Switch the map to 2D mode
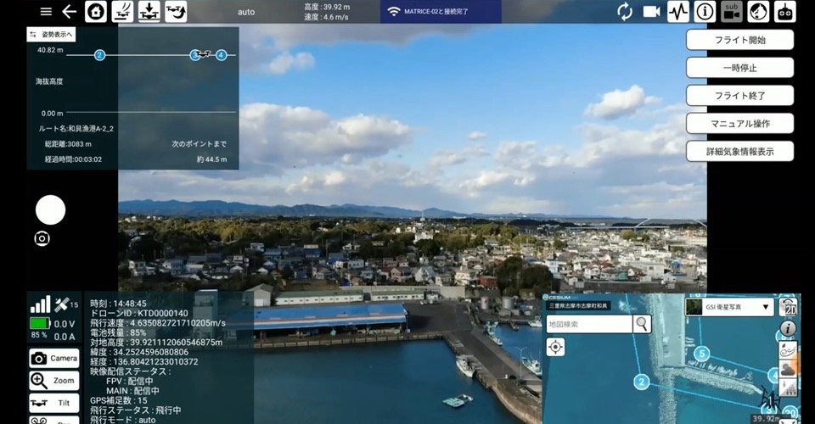The image size is (815, 424). (x=788, y=307)
